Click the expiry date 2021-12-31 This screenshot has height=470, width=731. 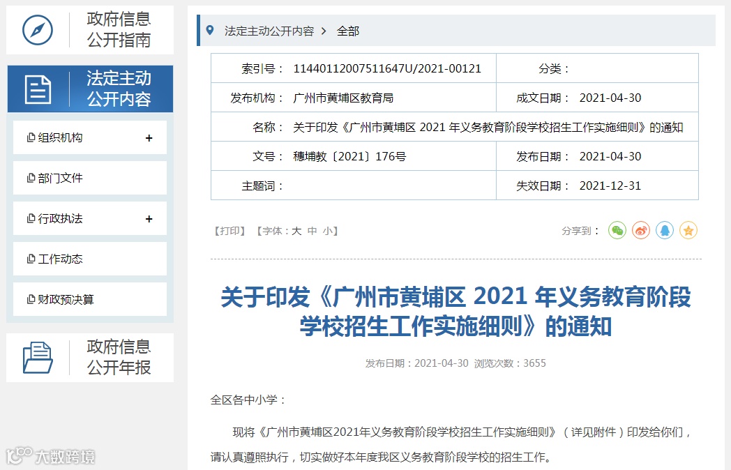[610, 185]
